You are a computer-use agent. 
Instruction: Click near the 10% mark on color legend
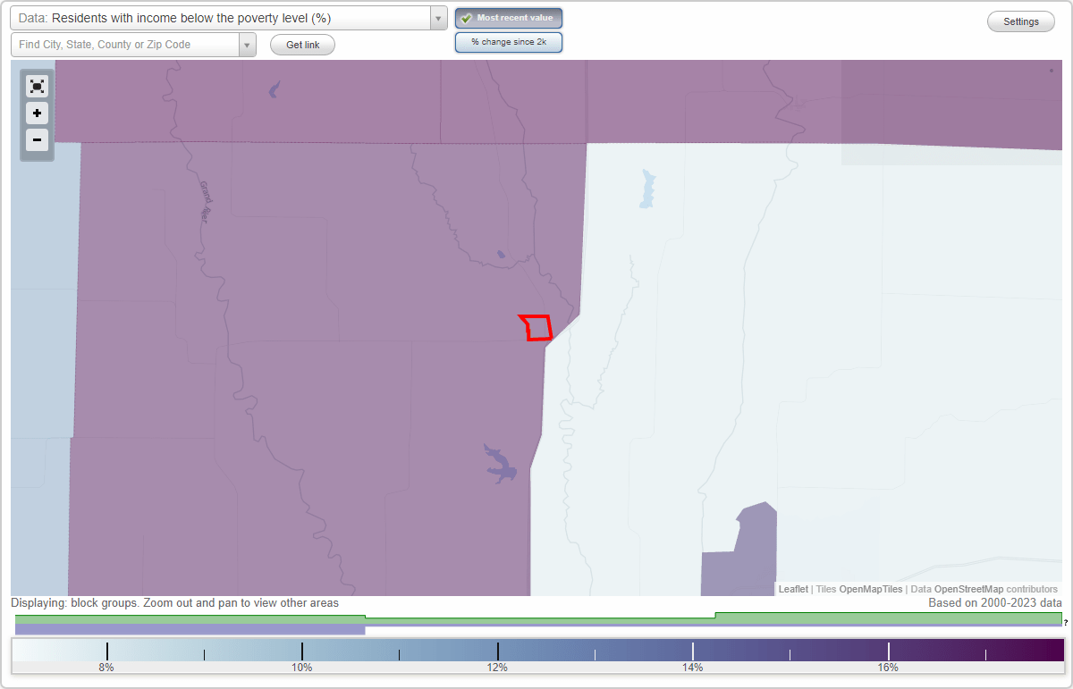(303, 651)
